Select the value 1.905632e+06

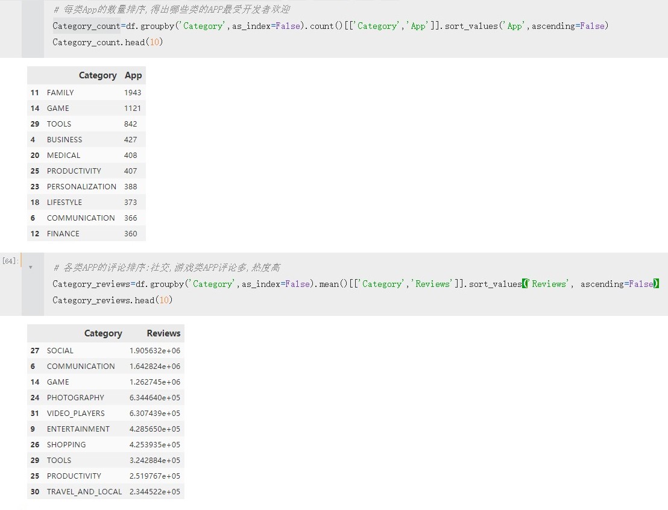[x=155, y=351]
